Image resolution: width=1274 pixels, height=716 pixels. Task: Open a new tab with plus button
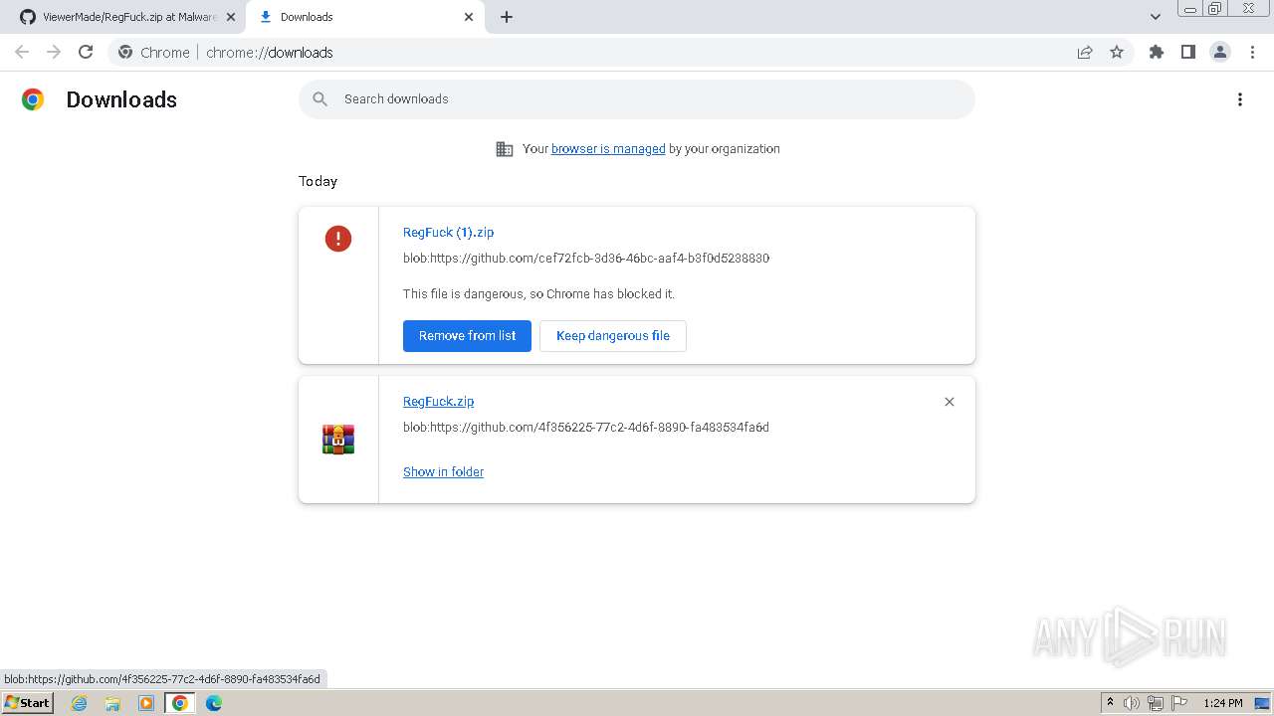click(x=507, y=17)
